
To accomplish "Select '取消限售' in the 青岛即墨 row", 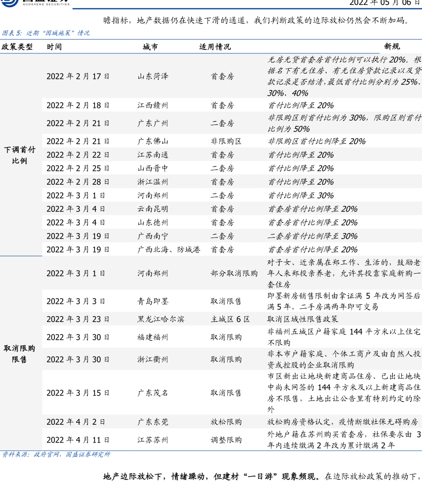I will pyautogui.click(x=226, y=301).
